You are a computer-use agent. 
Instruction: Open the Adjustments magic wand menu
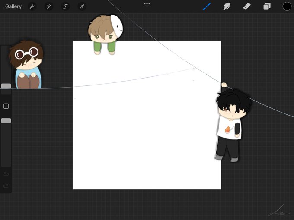click(49, 6)
